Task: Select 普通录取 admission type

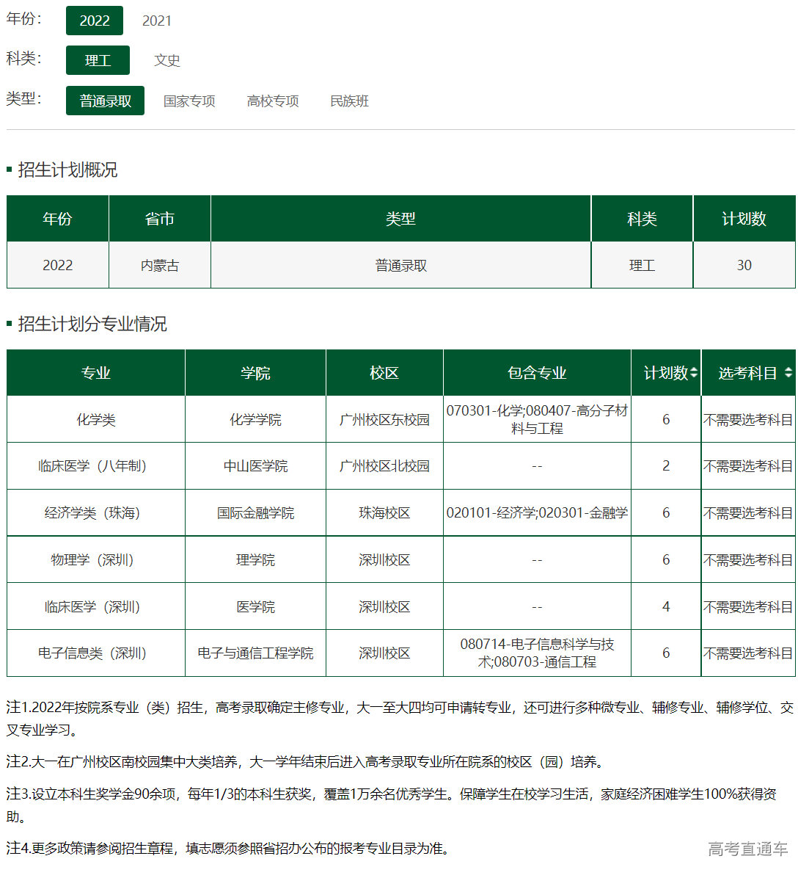Action: [x=105, y=101]
